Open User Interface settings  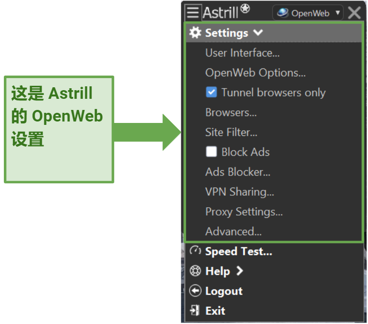pos(243,53)
